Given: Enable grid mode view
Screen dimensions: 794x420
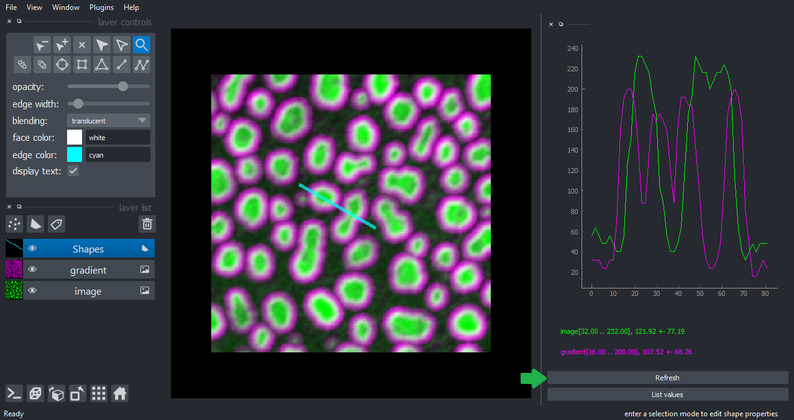Looking at the screenshot, I should click(x=99, y=393).
